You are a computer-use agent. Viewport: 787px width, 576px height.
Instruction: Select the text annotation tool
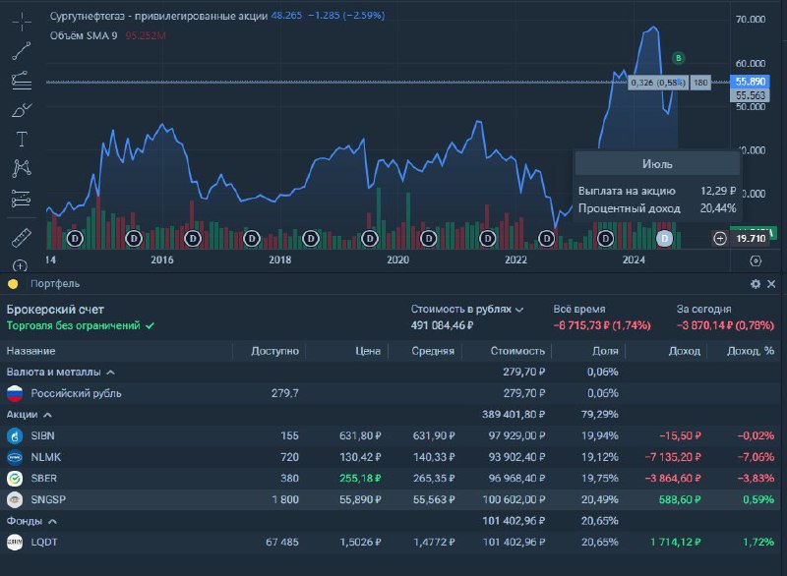click(x=22, y=139)
